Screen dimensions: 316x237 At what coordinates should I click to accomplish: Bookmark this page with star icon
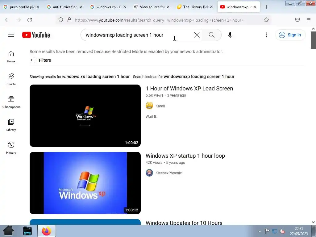coord(266,20)
